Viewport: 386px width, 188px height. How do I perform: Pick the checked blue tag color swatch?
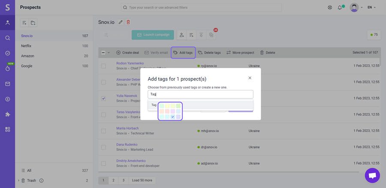click(x=173, y=117)
